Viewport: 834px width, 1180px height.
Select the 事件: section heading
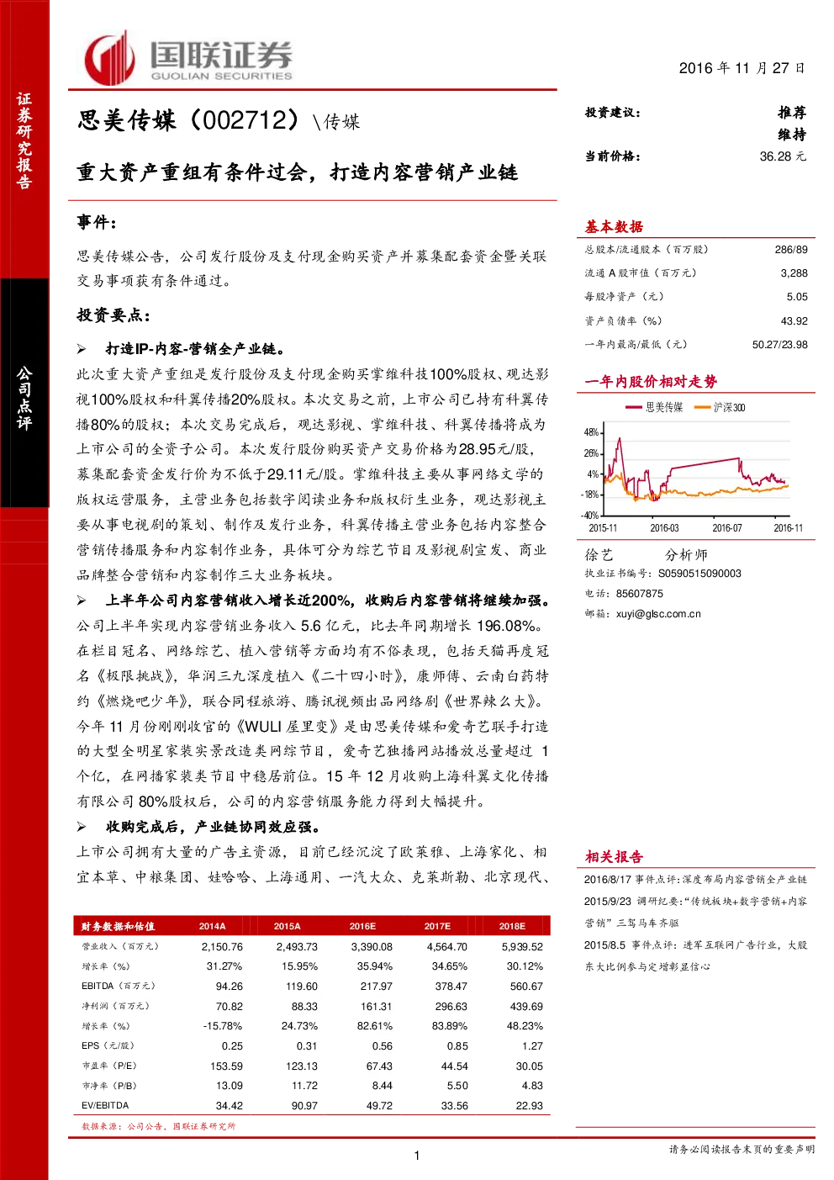(98, 222)
